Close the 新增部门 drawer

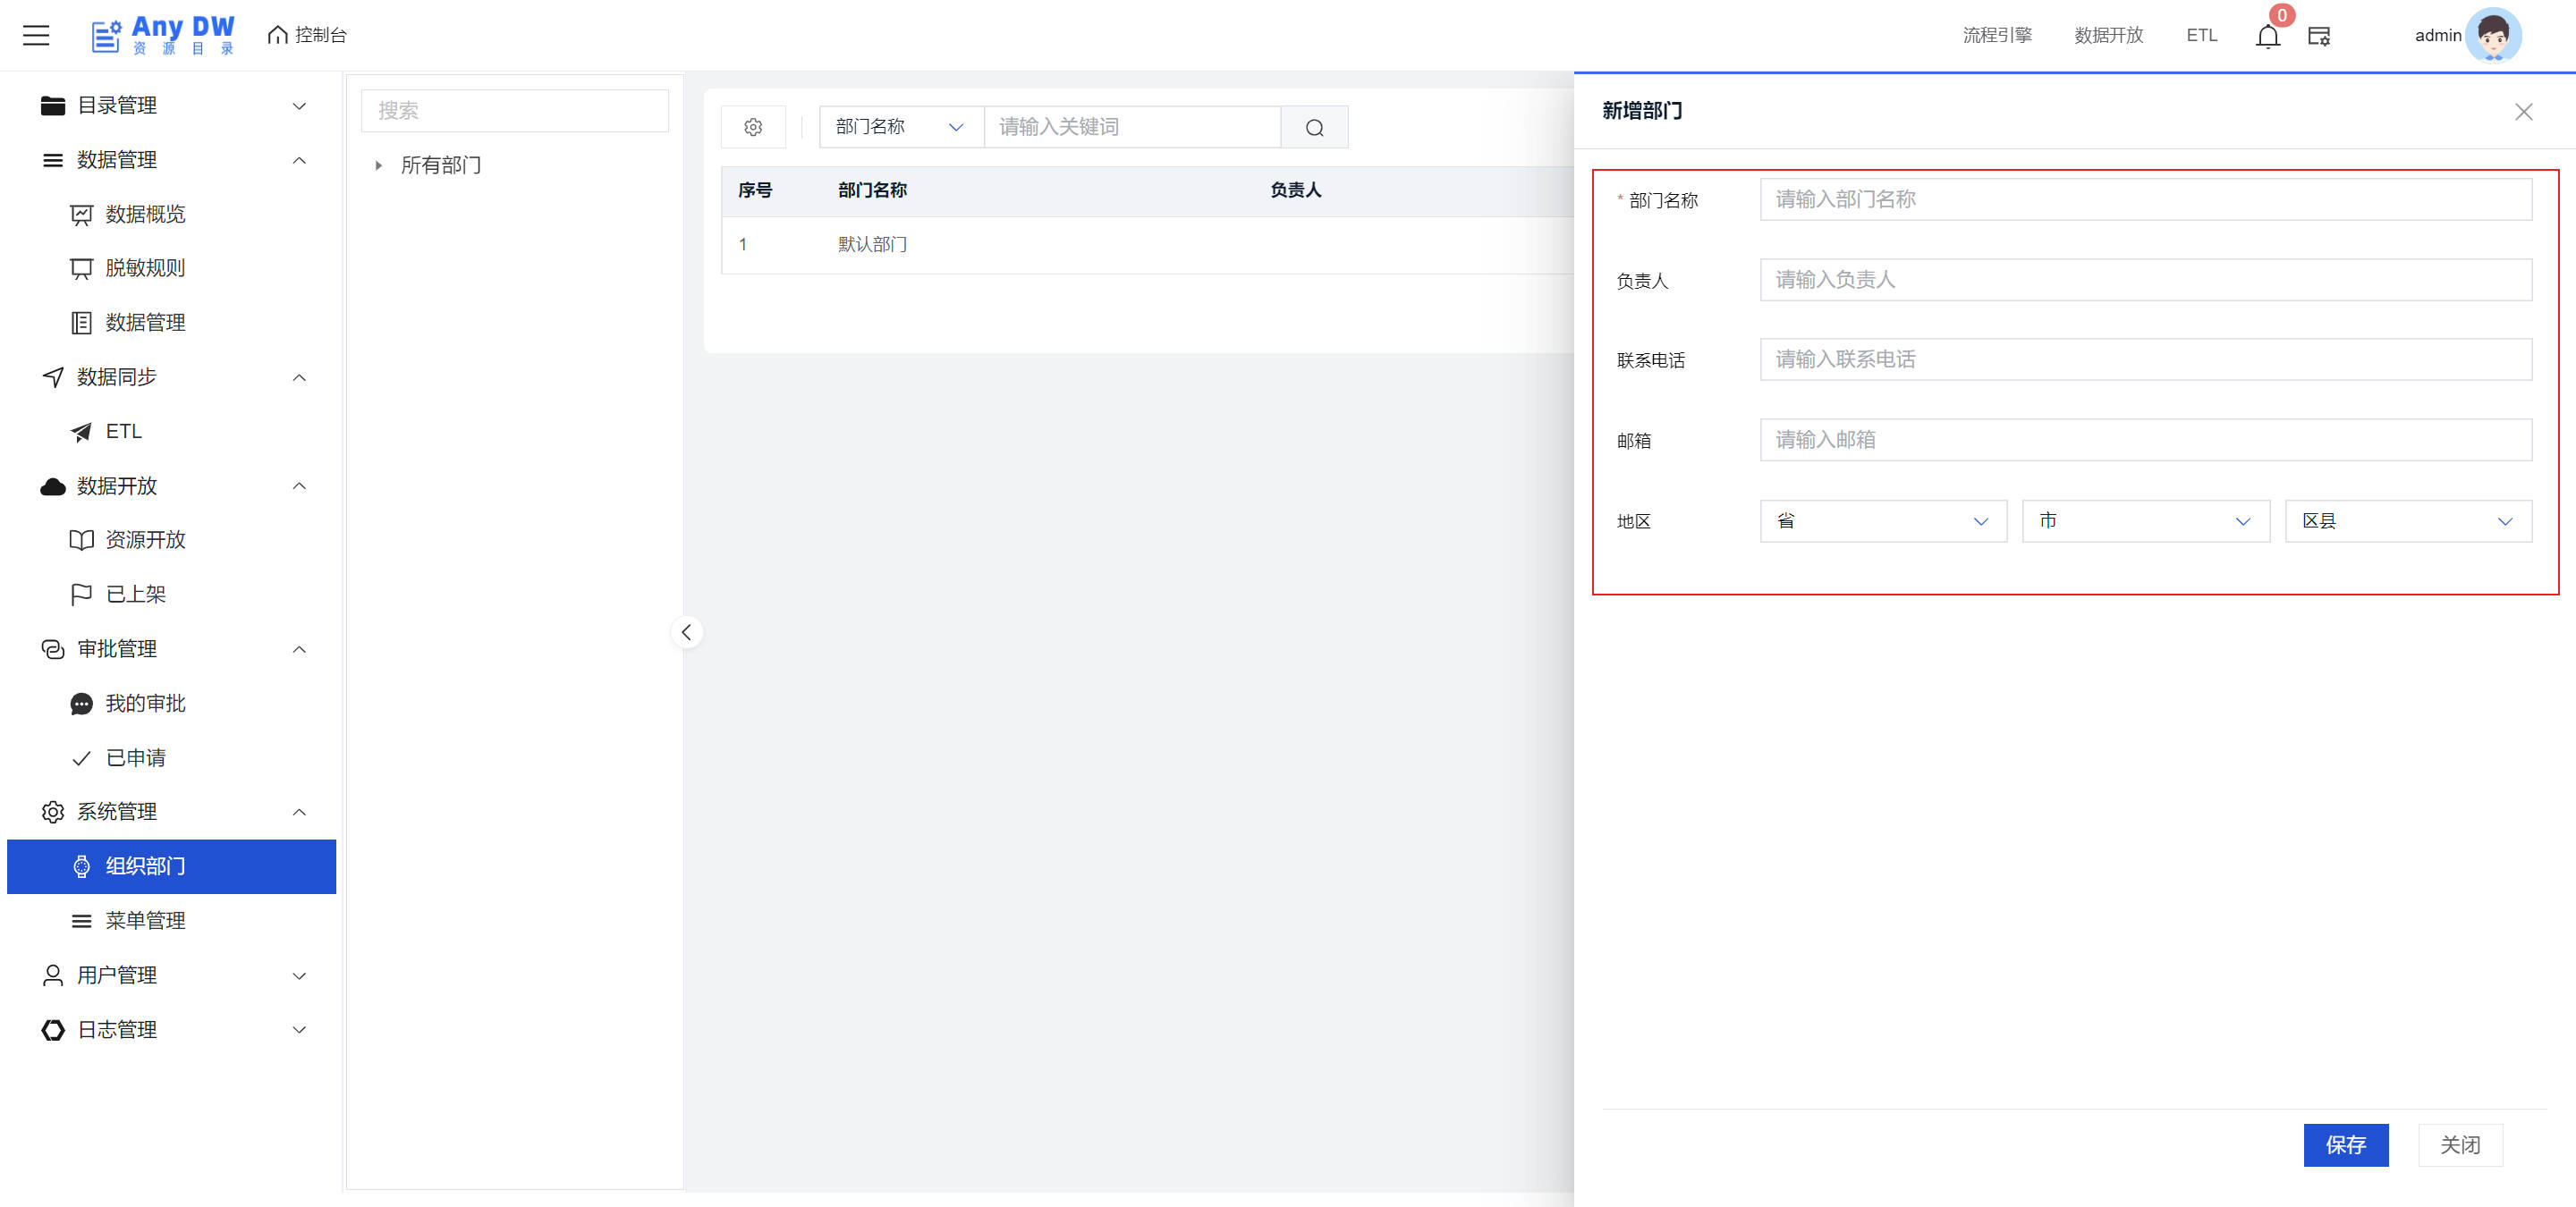click(2523, 112)
